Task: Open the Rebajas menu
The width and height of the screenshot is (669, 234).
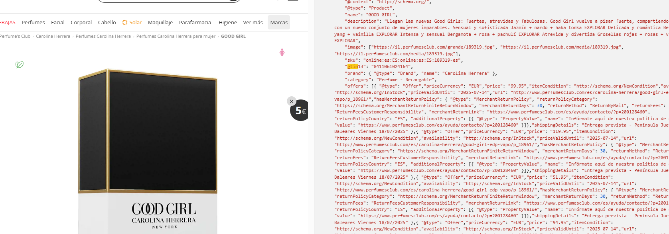Action: (x=7, y=23)
